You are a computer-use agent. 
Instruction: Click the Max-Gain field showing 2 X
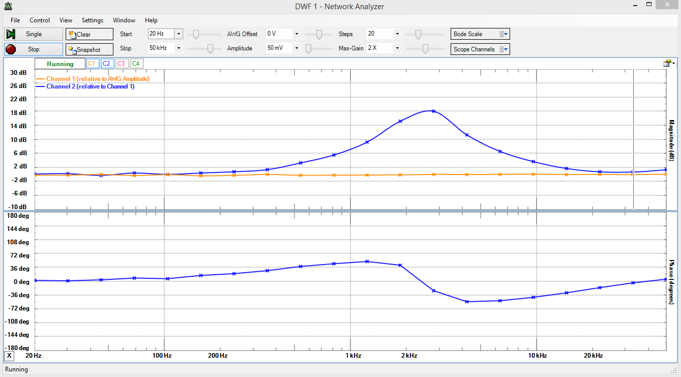(380, 48)
